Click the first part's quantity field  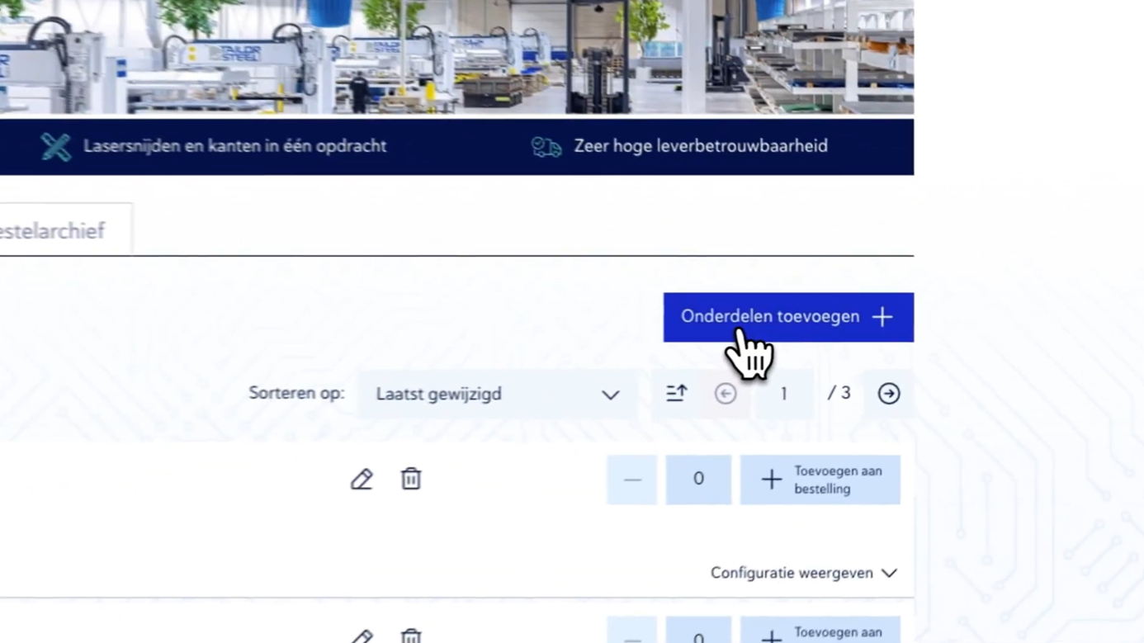(x=698, y=480)
